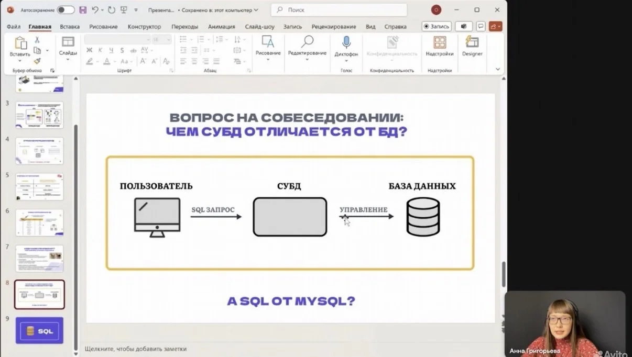Open Customize Quick Access Toolbar dropdown
632x357 pixels.
(x=136, y=10)
